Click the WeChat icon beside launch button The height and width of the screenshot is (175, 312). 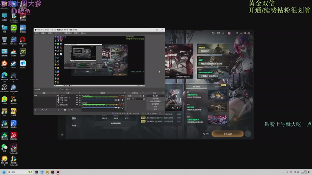pyautogui.click(x=204, y=134)
